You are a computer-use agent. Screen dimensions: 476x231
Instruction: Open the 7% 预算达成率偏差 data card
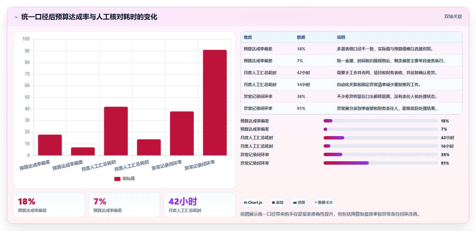[x=124, y=205]
